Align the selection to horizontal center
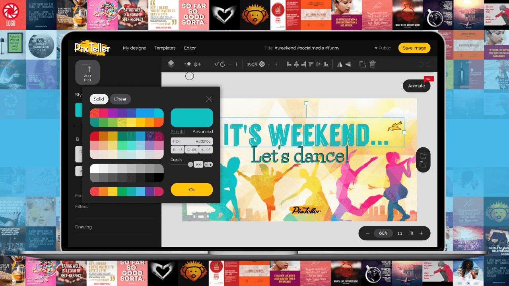 coord(296,64)
